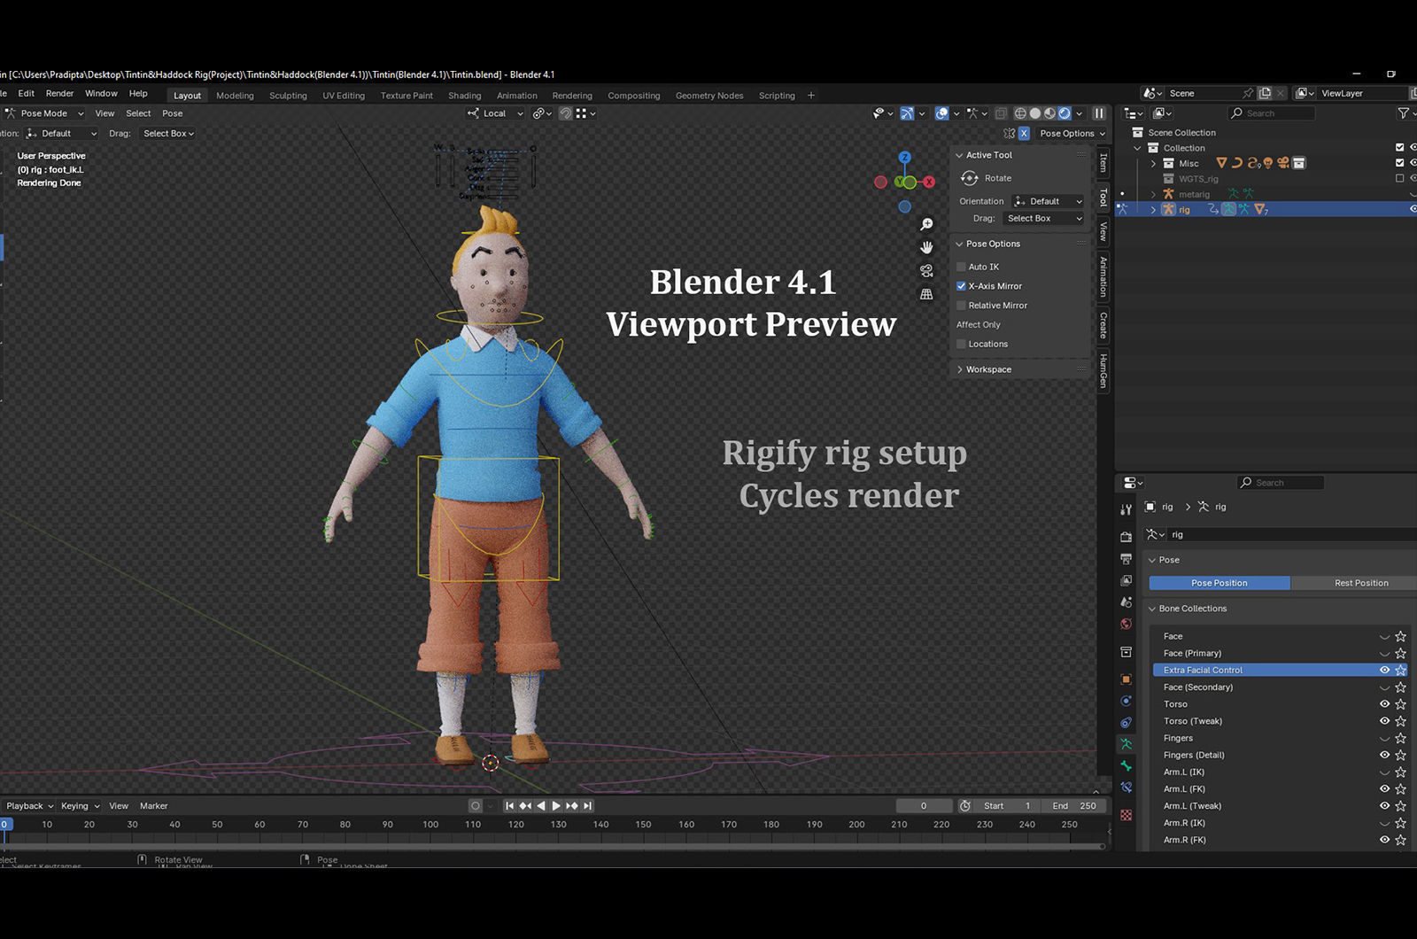Click the zoom magnifier viewport navigation icon
The width and height of the screenshot is (1417, 939).
pos(926,225)
